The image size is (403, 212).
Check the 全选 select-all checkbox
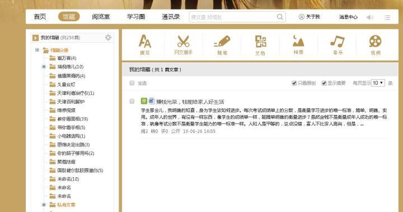point(132,83)
